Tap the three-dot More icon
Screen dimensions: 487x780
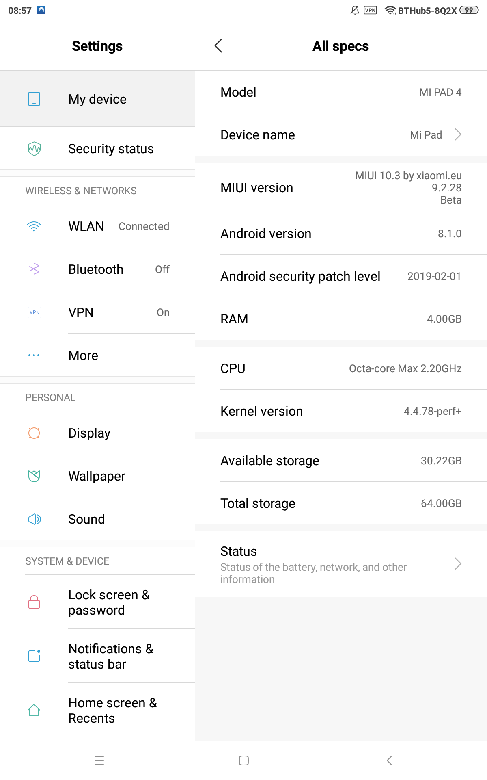[x=34, y=355]
